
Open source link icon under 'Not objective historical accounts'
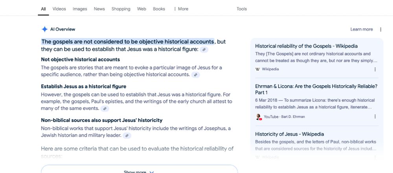click(195, 75)
